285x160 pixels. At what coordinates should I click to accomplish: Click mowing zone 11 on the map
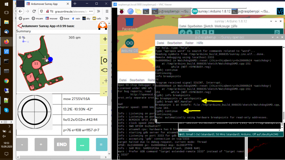[36, 64]
